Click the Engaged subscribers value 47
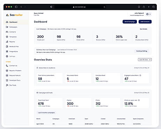This screenshot has width=161, height=129. click(126, 79)
